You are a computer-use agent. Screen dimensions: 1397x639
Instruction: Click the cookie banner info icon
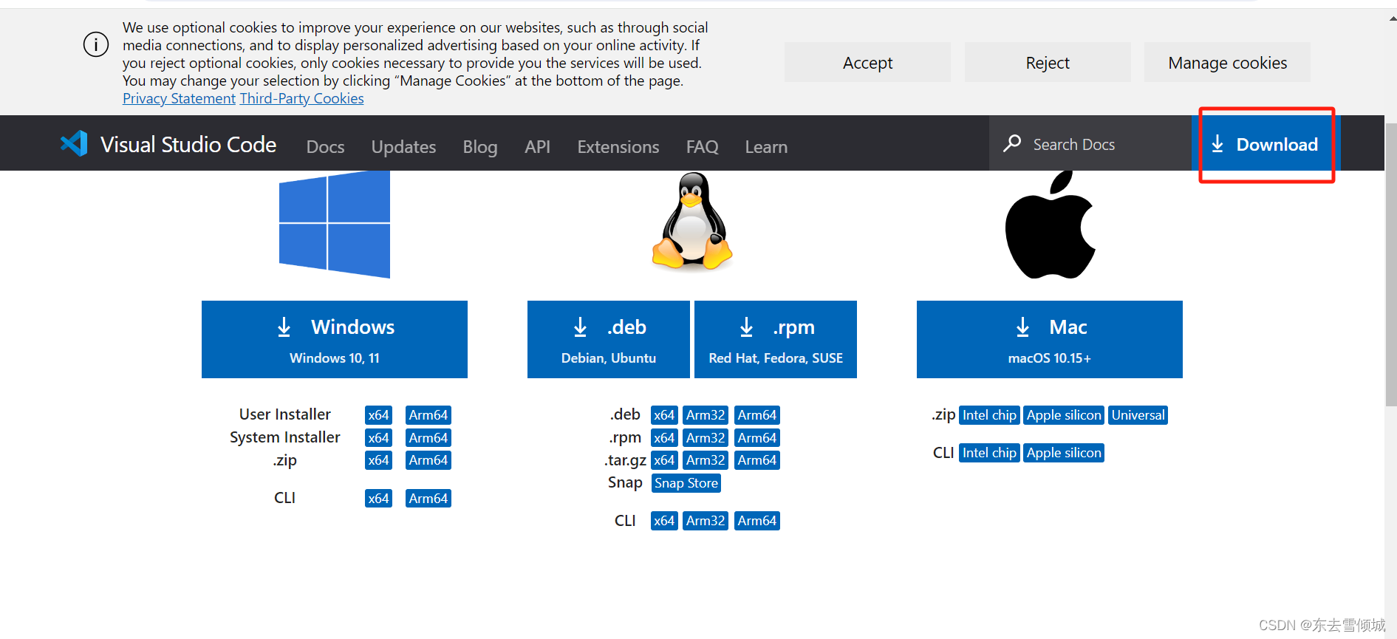click(x=96, y=44)
